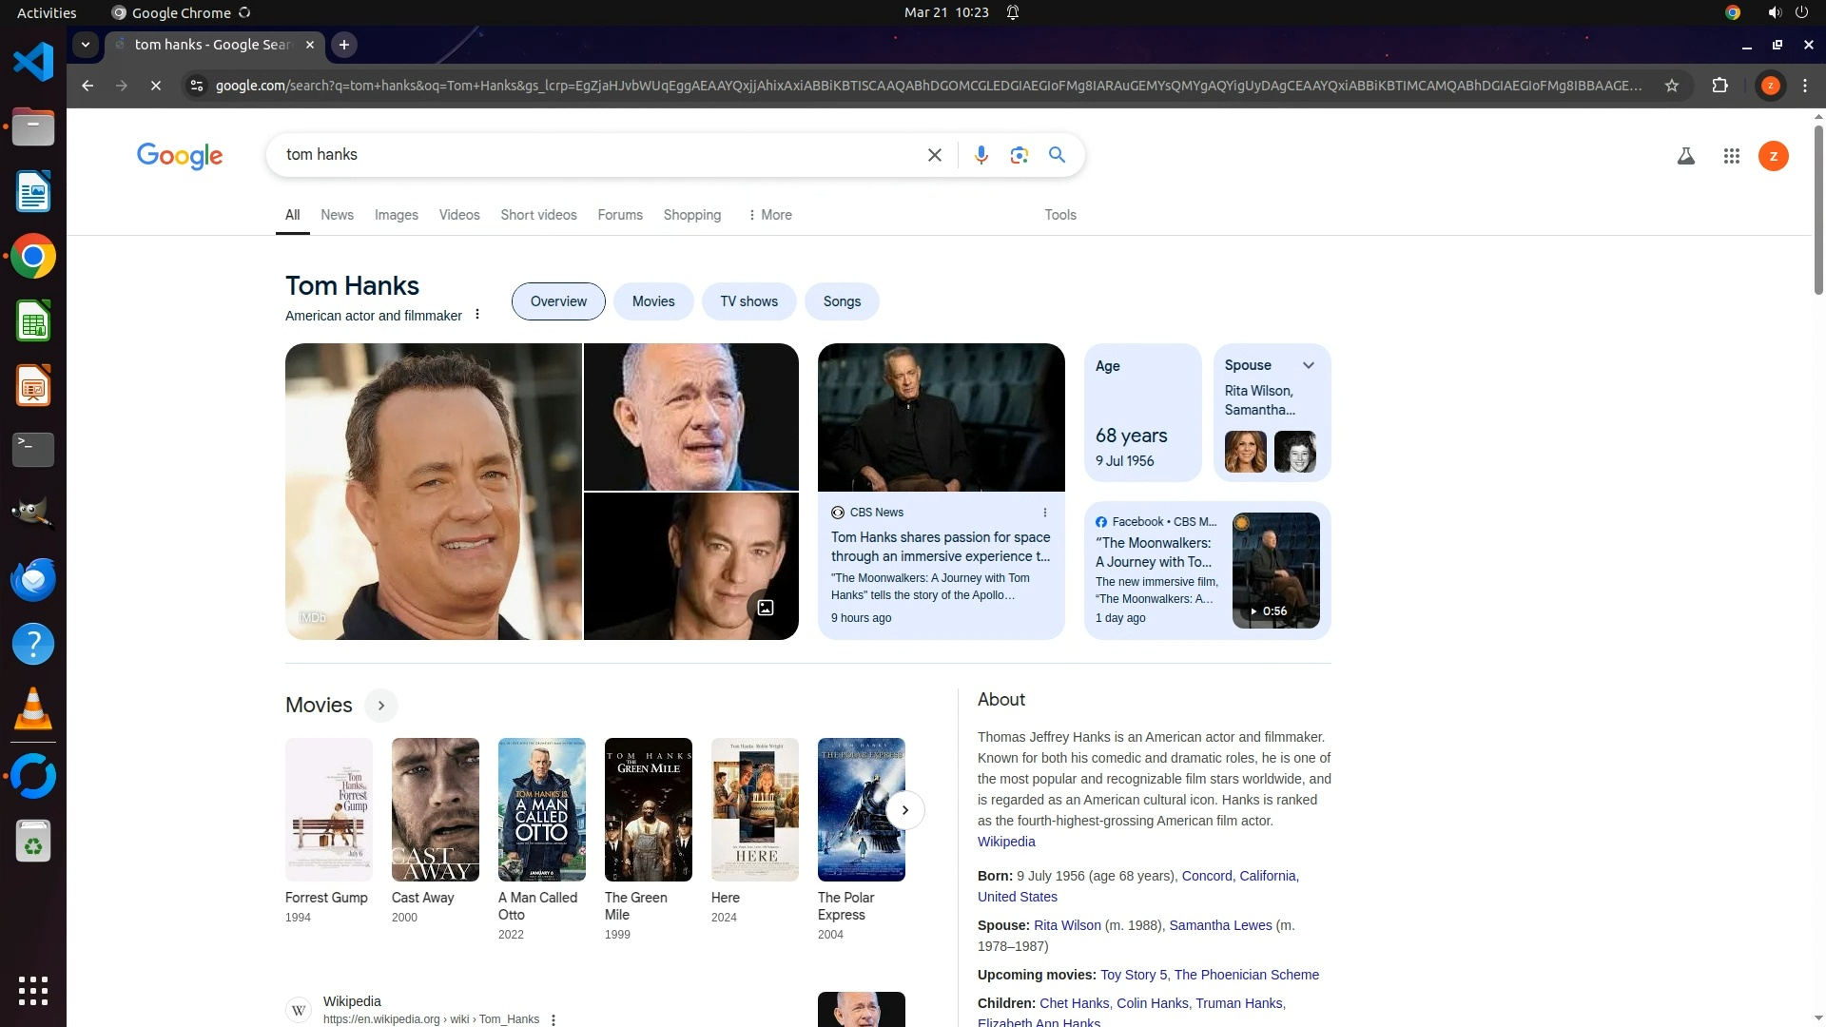1826x1027 pixels.
Task: Clear the search box text
Action: (x=934, y=155)
